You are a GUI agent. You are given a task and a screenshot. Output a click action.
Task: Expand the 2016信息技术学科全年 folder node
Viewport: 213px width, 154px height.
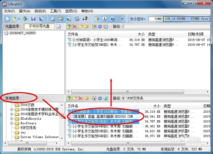pos(12,114)
